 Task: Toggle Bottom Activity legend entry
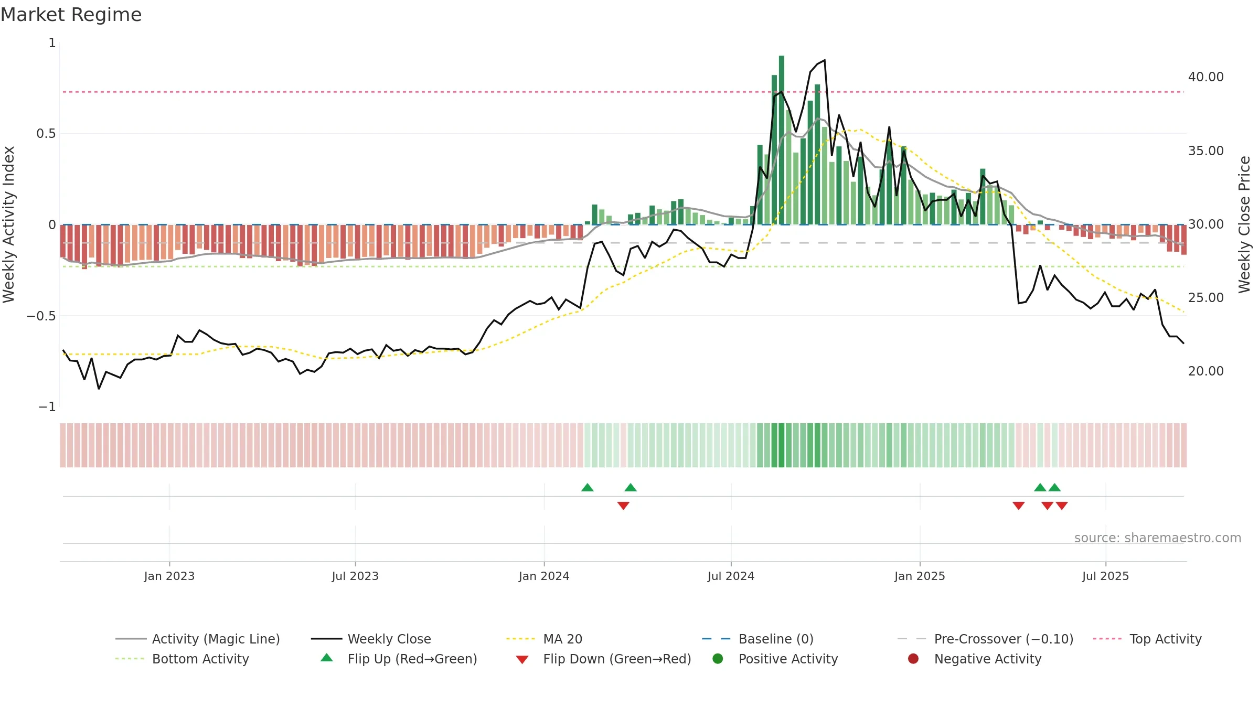pos(182,659)
